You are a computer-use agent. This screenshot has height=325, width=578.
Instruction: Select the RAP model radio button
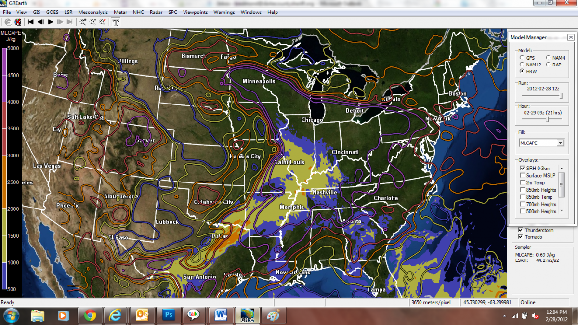point(548,65)
